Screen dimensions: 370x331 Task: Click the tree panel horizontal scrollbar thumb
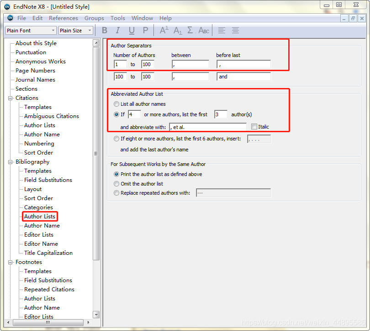48,322
